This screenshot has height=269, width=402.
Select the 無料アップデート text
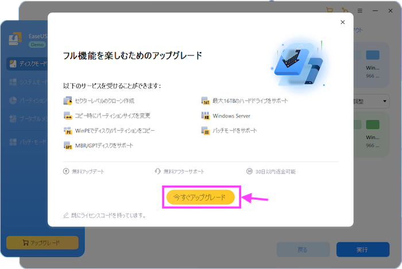(x=88, y=171)
